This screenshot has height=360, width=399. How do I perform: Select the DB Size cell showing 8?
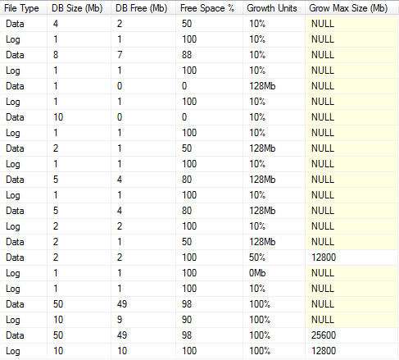[x=79, y=55]
